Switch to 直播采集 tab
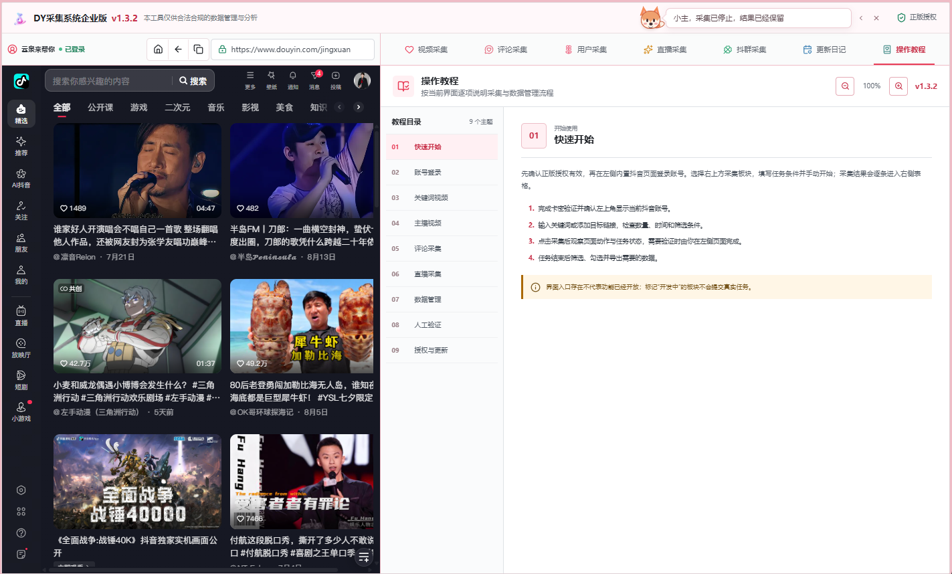 click(666, 50)
